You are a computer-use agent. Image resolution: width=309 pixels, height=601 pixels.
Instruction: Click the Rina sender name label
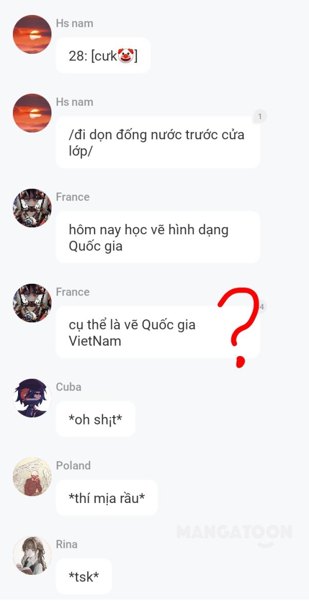(66, 544)
